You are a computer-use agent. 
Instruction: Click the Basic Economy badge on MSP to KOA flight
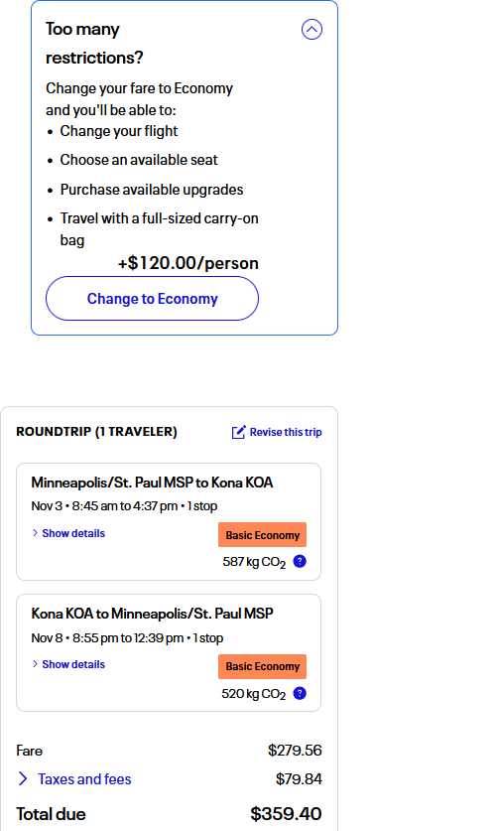263,535
